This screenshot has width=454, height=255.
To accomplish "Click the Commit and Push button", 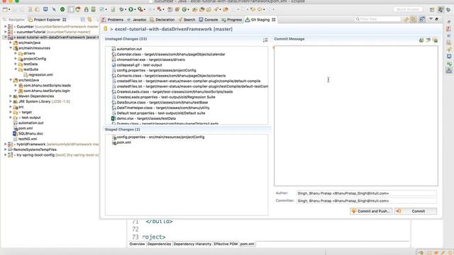I will point(371,211).
